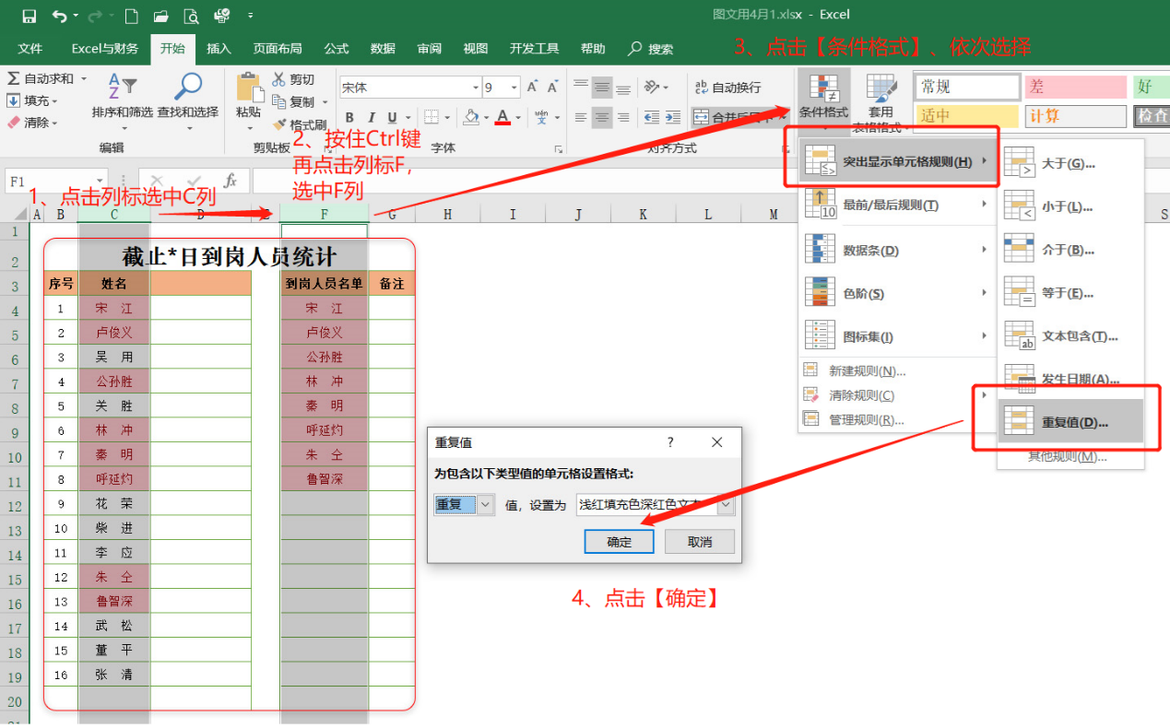
Task: Toggle align text left
Action: [581, 117]
